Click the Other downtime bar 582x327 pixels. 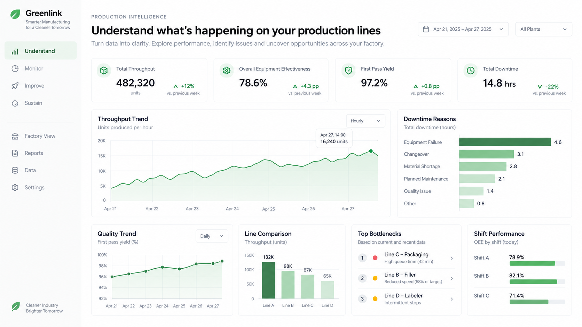pyautogui.click(x=466, y=203)
